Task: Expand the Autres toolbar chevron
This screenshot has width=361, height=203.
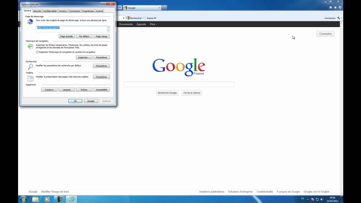Action: pos(155,18)
